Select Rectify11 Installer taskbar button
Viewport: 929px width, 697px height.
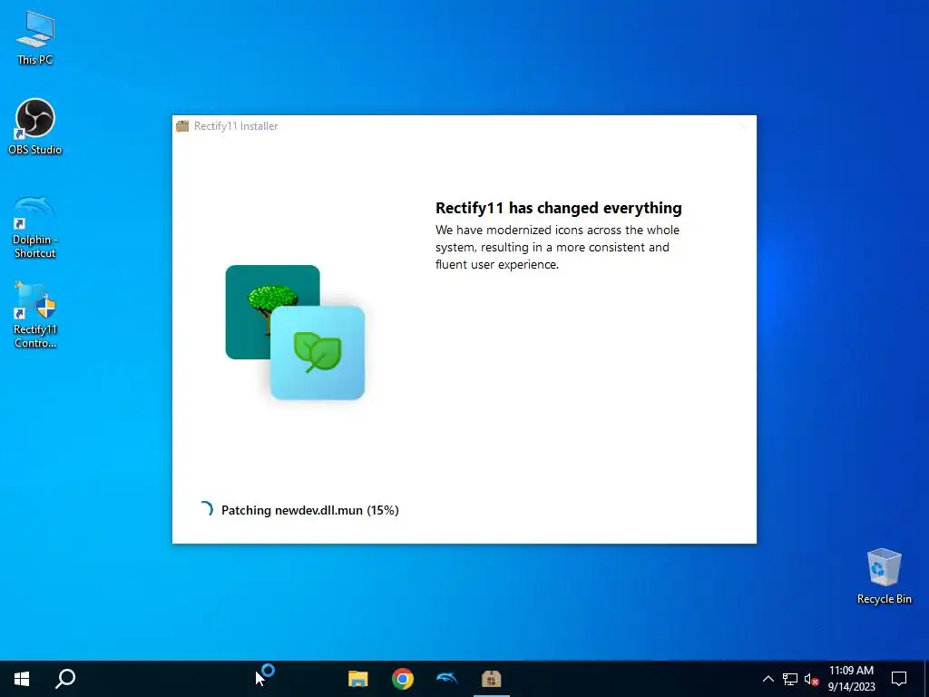pos(491,679)
